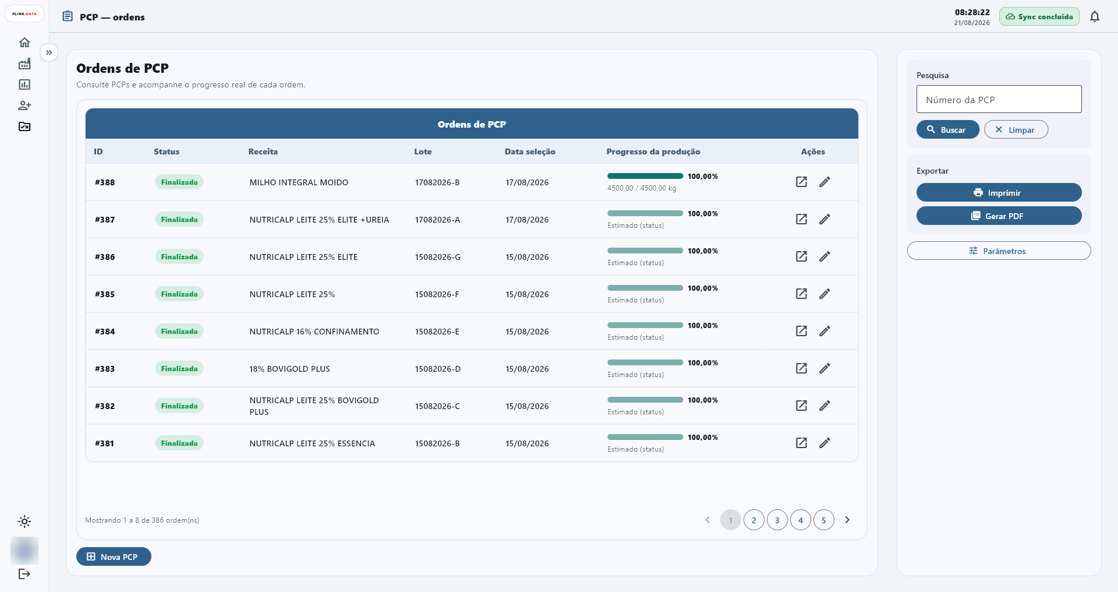
Task: Click the Gerar PDF button
Action: click(x=999, y=216)
